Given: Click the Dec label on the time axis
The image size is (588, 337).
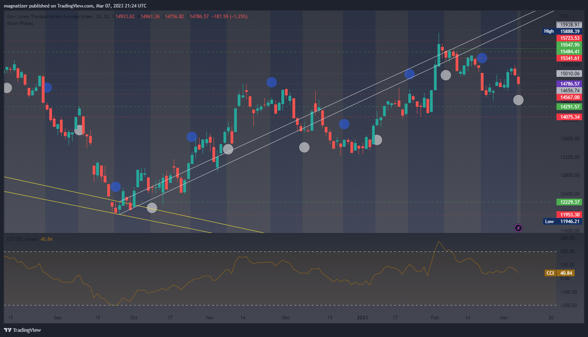Looking at the screenshot, I should click(x=286, y=318).
